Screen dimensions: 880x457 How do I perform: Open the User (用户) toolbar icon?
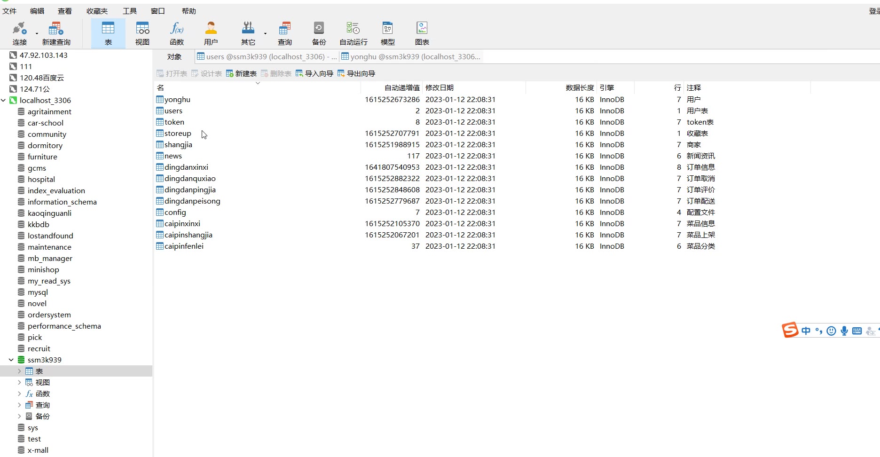coord(211,29)
